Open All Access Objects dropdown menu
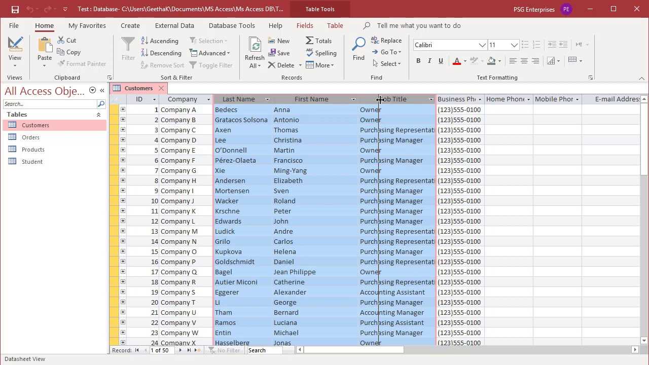This screenshot has height=365, width=649. [92, 90]
